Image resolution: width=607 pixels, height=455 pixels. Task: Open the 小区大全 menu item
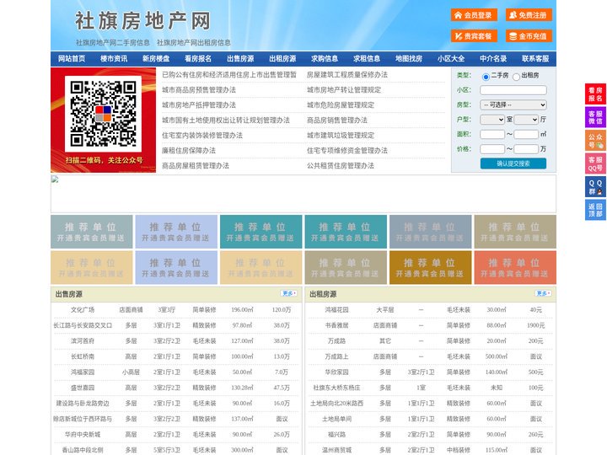(x=451, y=59)
